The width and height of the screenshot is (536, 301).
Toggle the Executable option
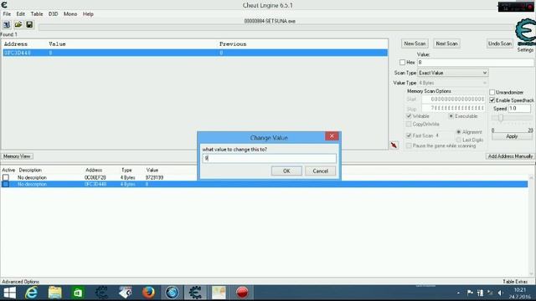click(x=451, y=116)
